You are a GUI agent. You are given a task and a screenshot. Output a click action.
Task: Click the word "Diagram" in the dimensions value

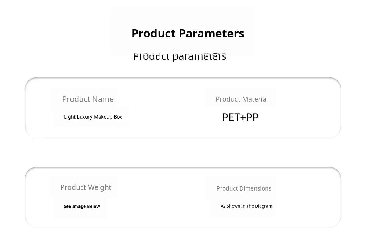[264, 206]
